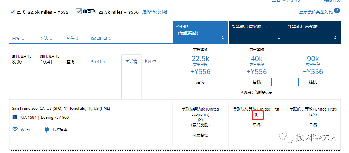349x153 pixels.
Task: Select the 头等舱节省奖励 column header
Action: [256, 32]
